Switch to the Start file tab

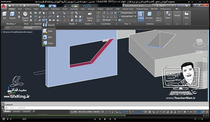(x=8, y=28)
